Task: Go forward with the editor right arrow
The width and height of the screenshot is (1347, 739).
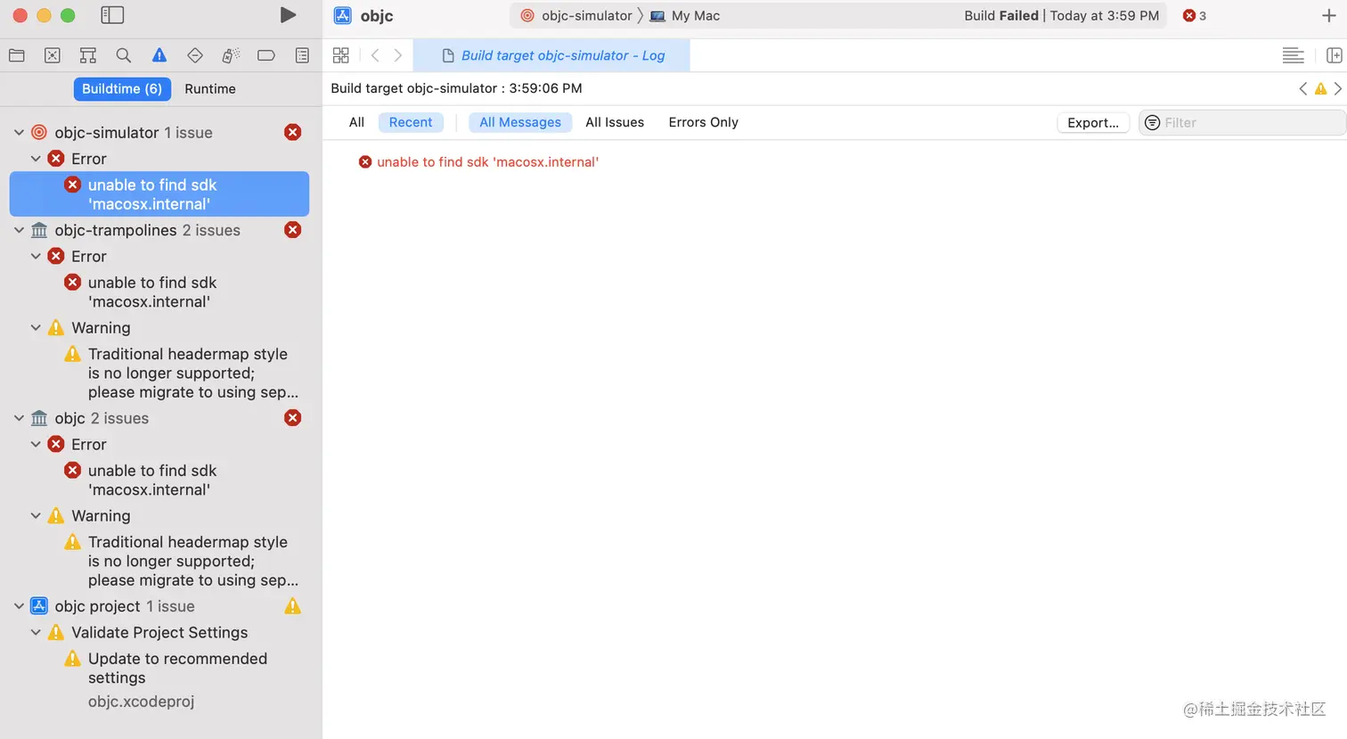Action: point(398,55)
